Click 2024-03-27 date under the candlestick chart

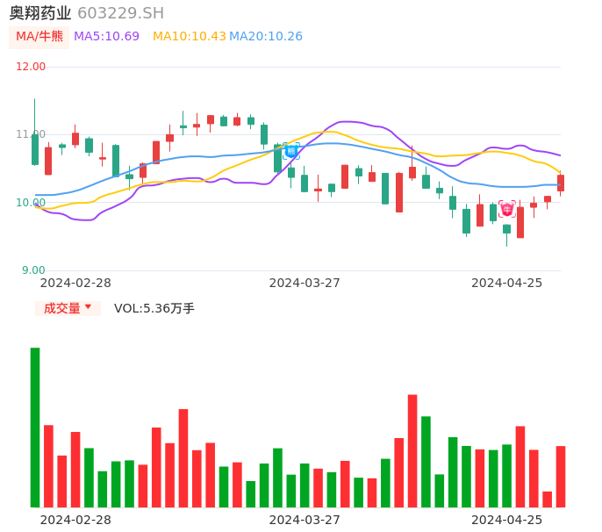point(305,283)
